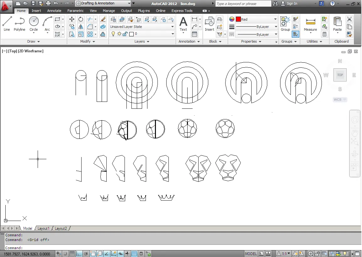Click the search keyword input field
The image size is (362, 257).
click(x=243, y=3)
